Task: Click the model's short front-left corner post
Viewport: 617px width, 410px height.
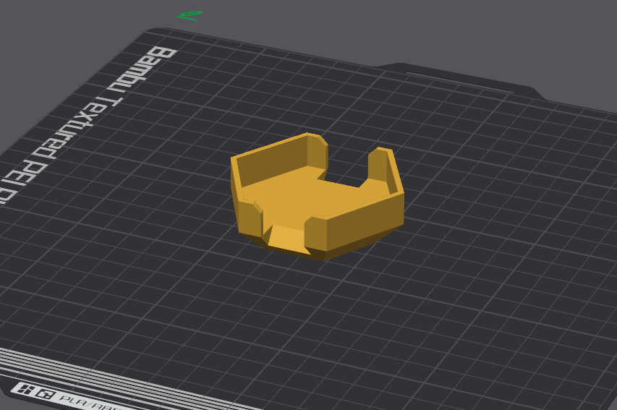Action: (250, 221)
